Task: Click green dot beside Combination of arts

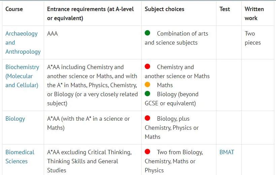Action: (147, 33)
